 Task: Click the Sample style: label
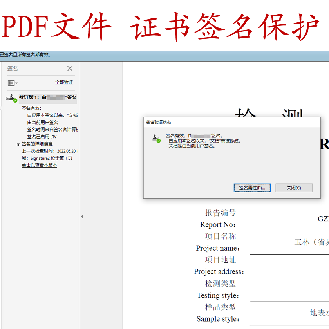click(218, 319)
